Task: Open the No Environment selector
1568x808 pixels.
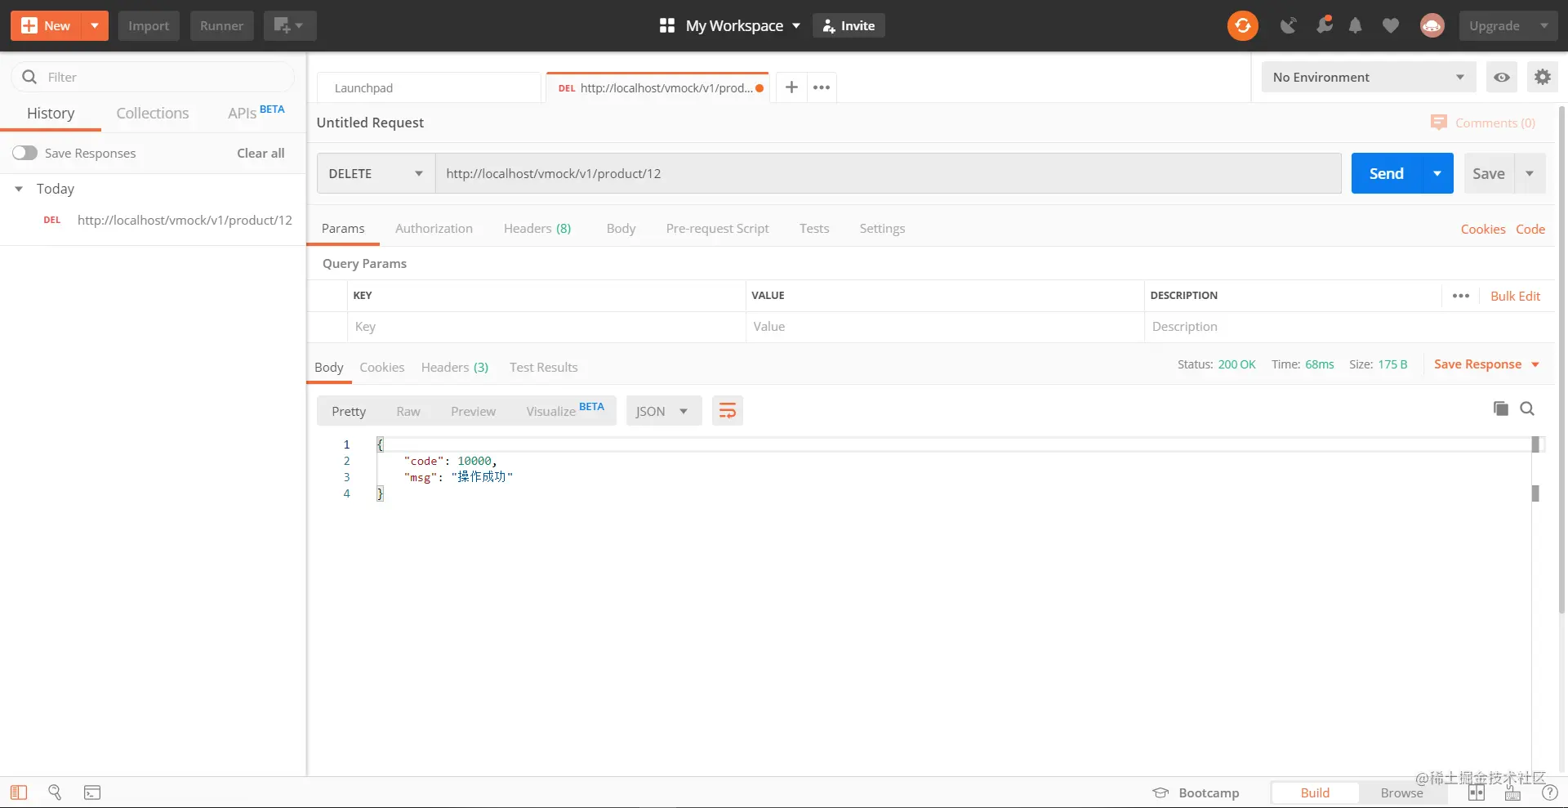Action: coord(1369,77)
